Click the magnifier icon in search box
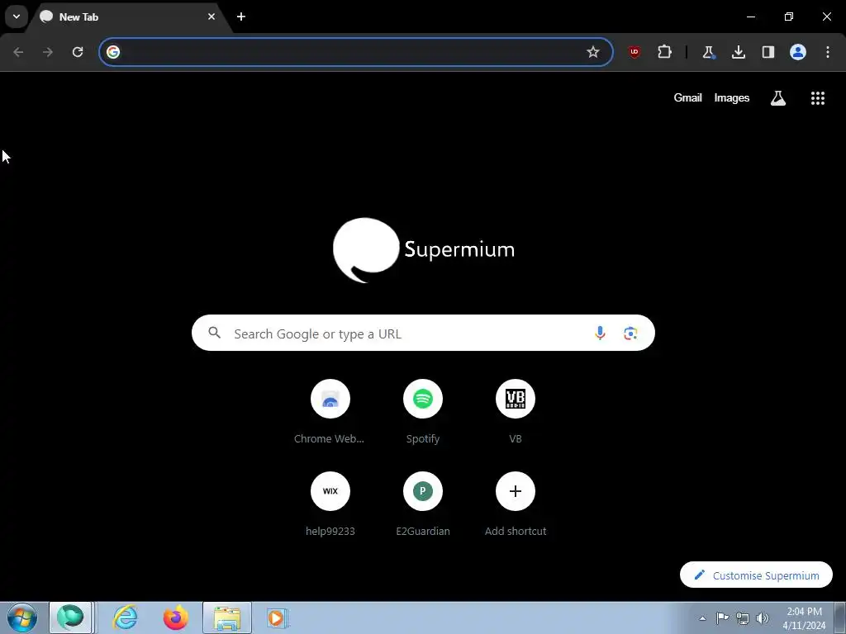The image size is (846, 634). [x=214, y=333]
